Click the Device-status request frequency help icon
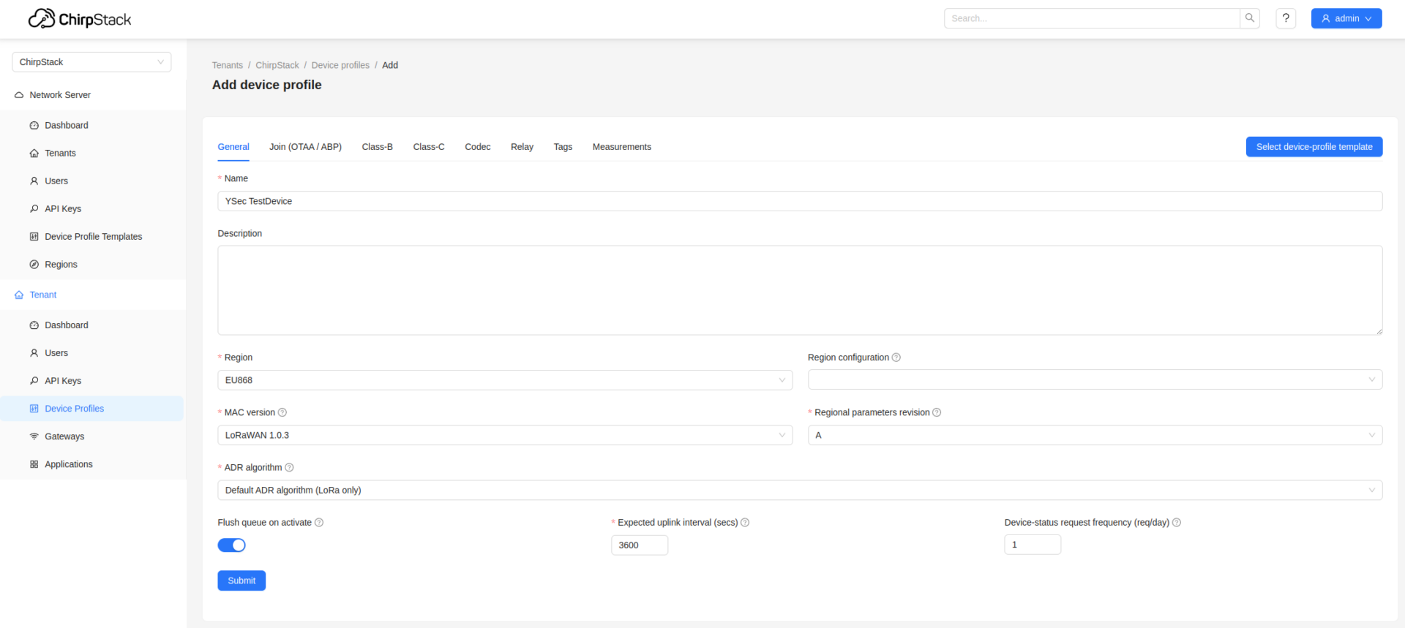The height and width of the screenshot is (628, 1405). tap(1177, 523)
